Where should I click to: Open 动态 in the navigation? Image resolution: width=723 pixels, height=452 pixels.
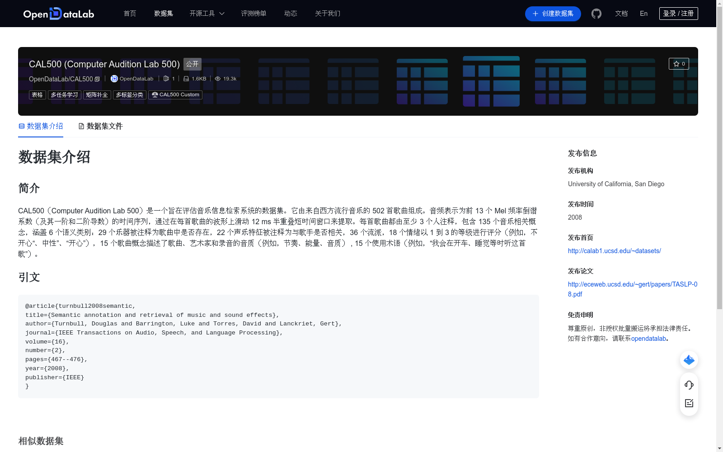[x=291, y=14]
